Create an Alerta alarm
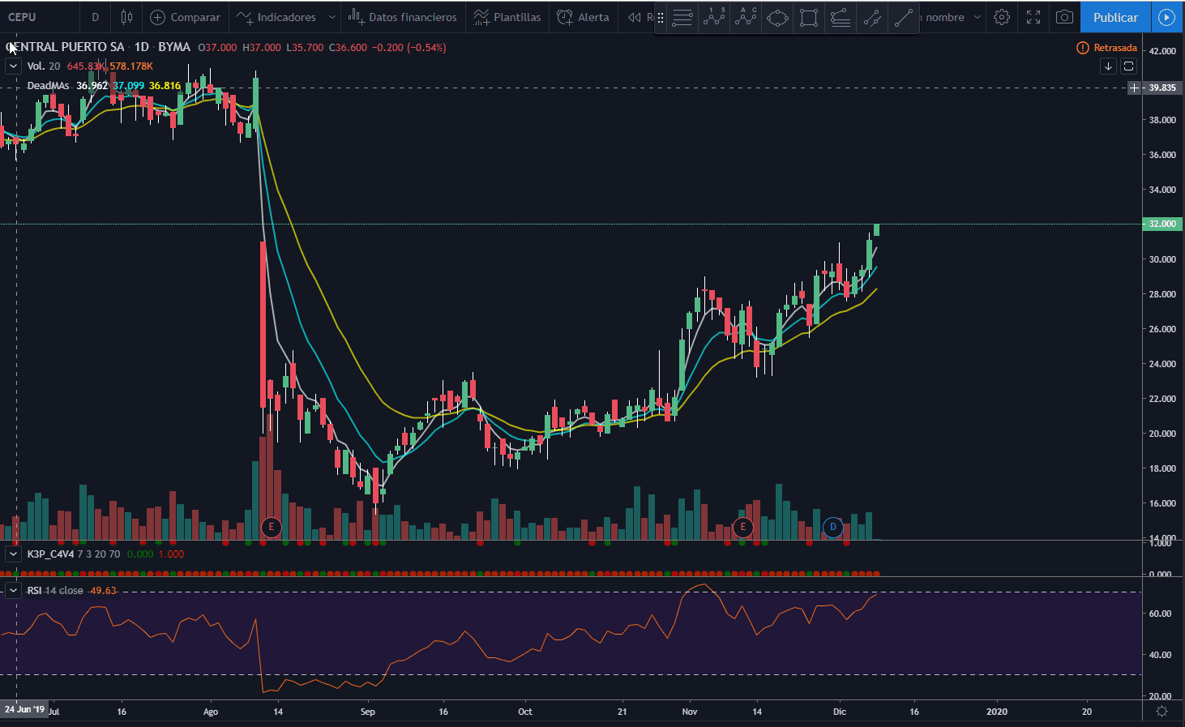Image resolution: width=1185 pixels, height=727 pixels. (583, 17)
